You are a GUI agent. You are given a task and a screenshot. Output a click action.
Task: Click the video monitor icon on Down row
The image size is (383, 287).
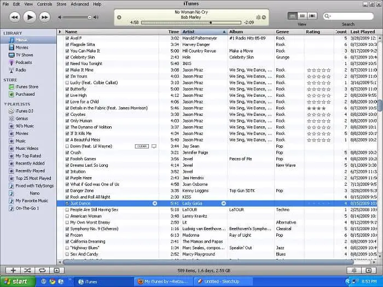point(154,147)
